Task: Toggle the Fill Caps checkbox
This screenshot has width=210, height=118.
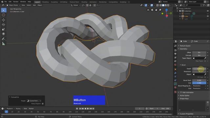Action: tap(205, 77)
